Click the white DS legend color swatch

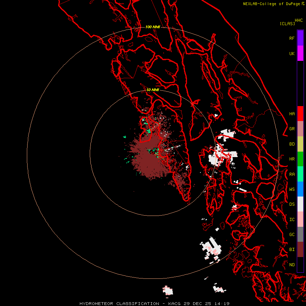coord(300,204)
